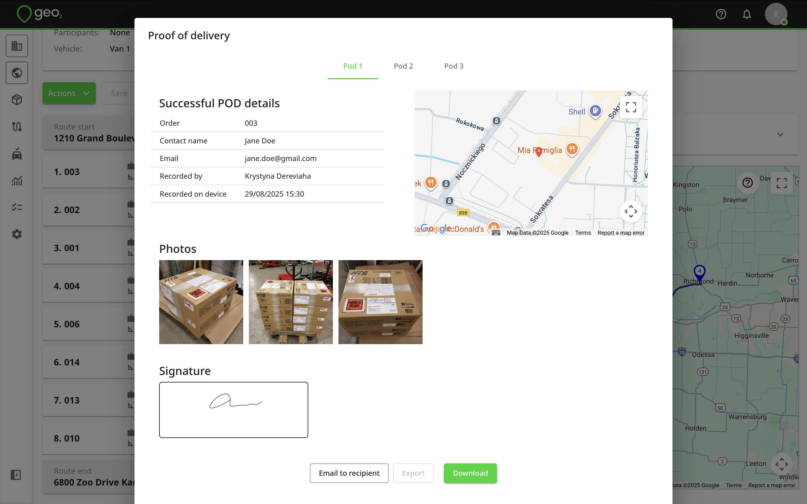The image size is (807, 504).
Task: Click the Mia Famiglia restaurant marker
Action: pos(572,149)
